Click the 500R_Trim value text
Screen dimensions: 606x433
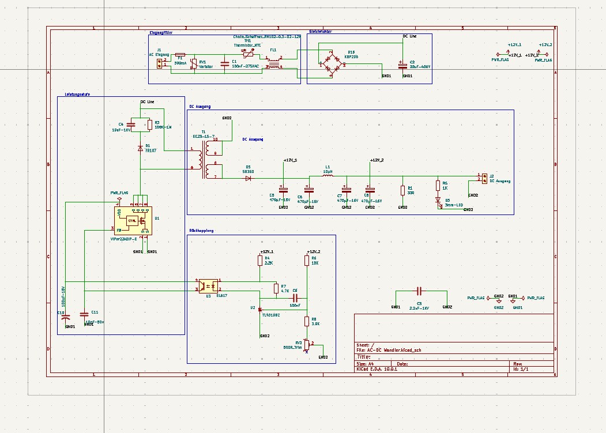coord(292,347)
